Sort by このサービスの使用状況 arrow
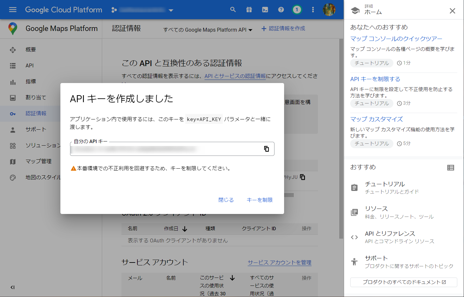 [x=232, y=278]
